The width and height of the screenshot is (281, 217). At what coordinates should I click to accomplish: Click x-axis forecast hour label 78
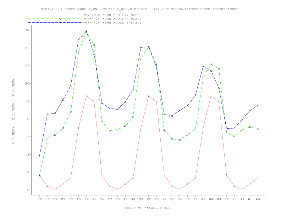tap(242, 199)
